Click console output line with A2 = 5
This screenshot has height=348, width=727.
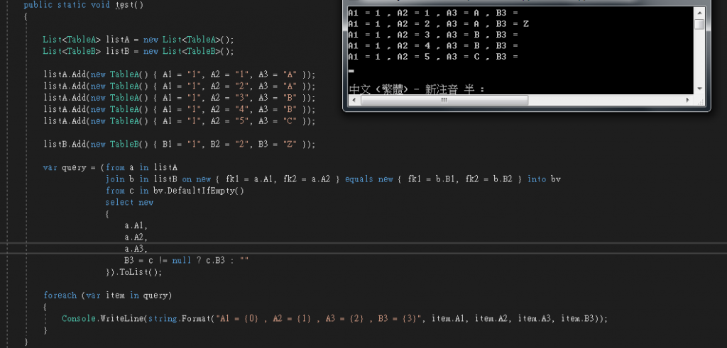point(433,57)
